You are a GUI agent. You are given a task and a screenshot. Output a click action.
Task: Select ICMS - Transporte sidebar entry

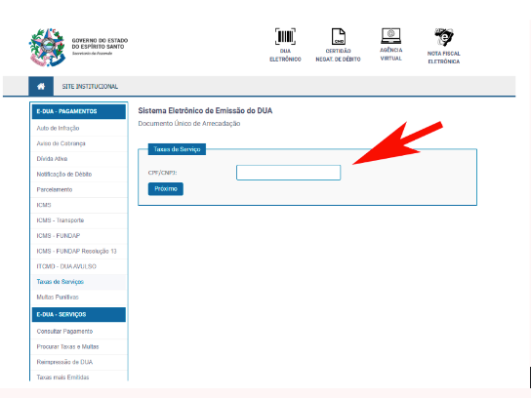click(60, 220)
